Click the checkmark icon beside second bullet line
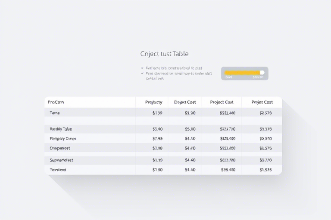The height and width of the screenshot is (220, 331). [x=142, y=73]
